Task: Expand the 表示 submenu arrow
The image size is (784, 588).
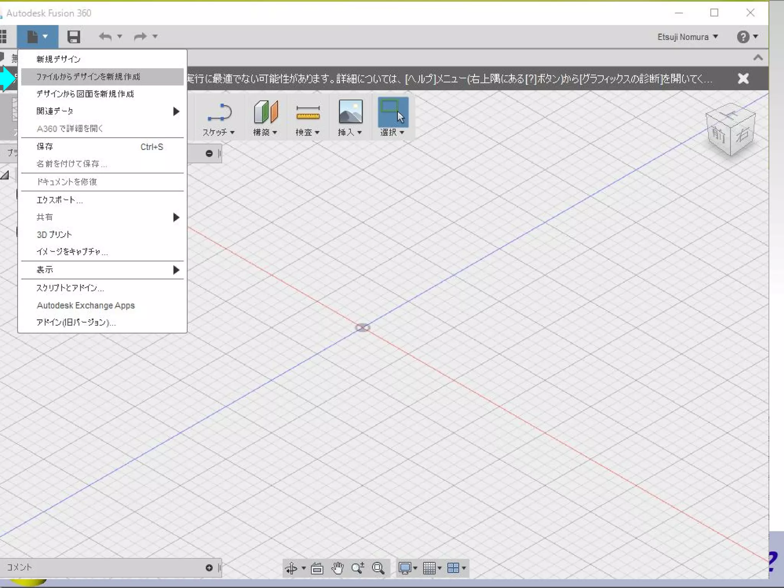Action: click(176, 270)
